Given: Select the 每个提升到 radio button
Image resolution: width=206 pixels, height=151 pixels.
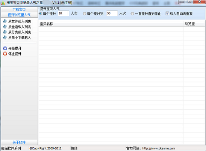Looking at the screenshot, I should coord(85,14).
